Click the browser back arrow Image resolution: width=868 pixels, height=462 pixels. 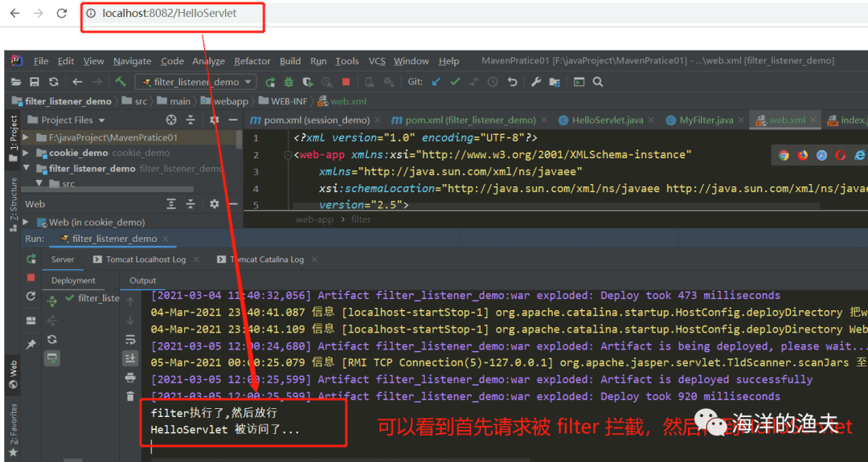pyautogui.click(x=15, y=14)
